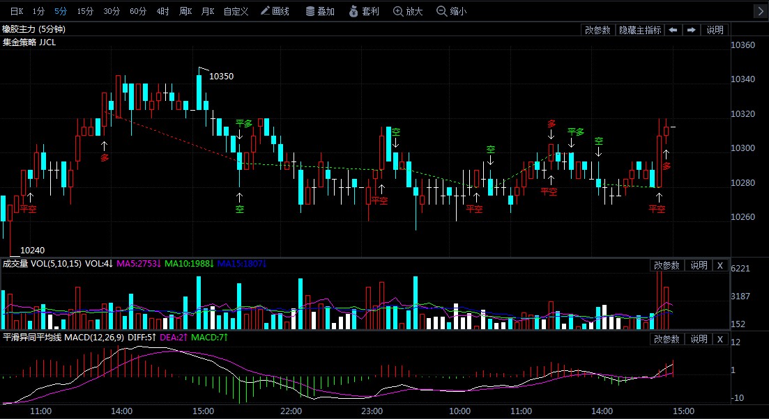The height and width of the screenshot is (419, 769).
Task: Toggle 隐藏主指标 to hide main indicator
Action: click(x=640, y=30)
